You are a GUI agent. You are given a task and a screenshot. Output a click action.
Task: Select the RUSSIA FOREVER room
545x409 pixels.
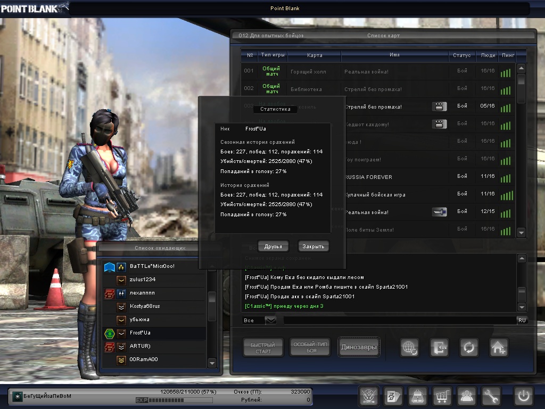pyautogui.click(x=430, y=177)
